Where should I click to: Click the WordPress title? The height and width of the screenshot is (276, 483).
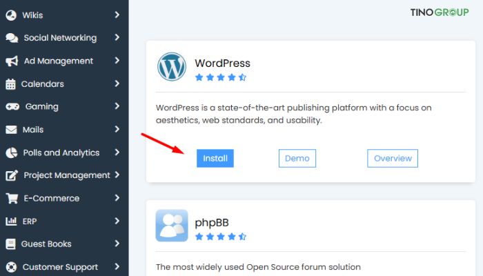(x=222, y=63)
